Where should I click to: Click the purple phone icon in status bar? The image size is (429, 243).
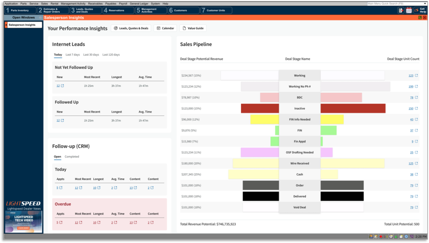pos(411,237)
